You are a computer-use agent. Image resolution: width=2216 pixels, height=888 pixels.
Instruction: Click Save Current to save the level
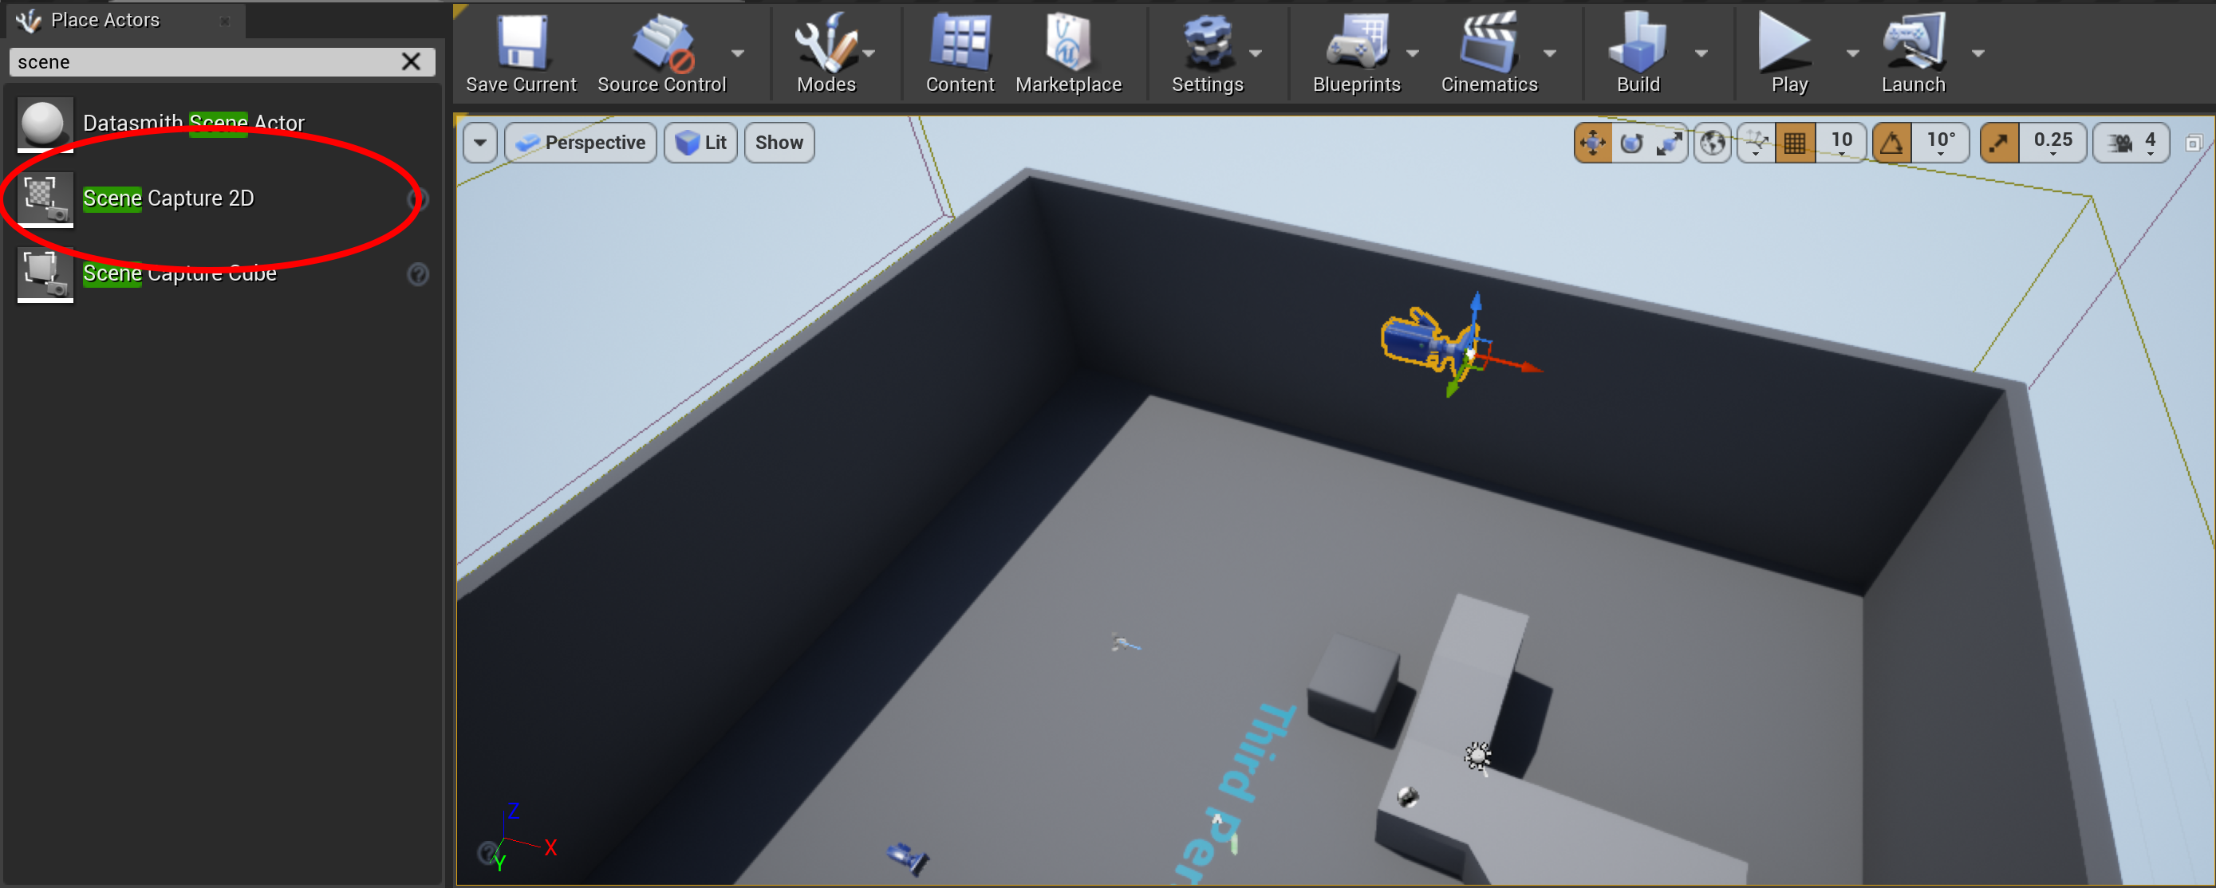click(519, 52)
